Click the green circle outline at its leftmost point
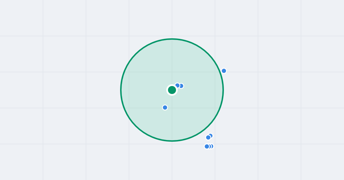The image size is (344, 180). click(121, 90)
